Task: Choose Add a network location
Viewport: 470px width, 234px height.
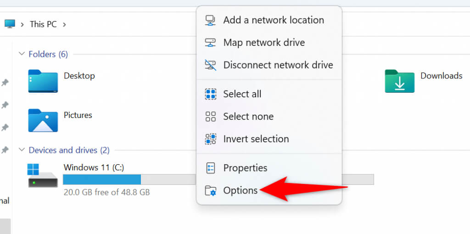Action: pos(273,20)
